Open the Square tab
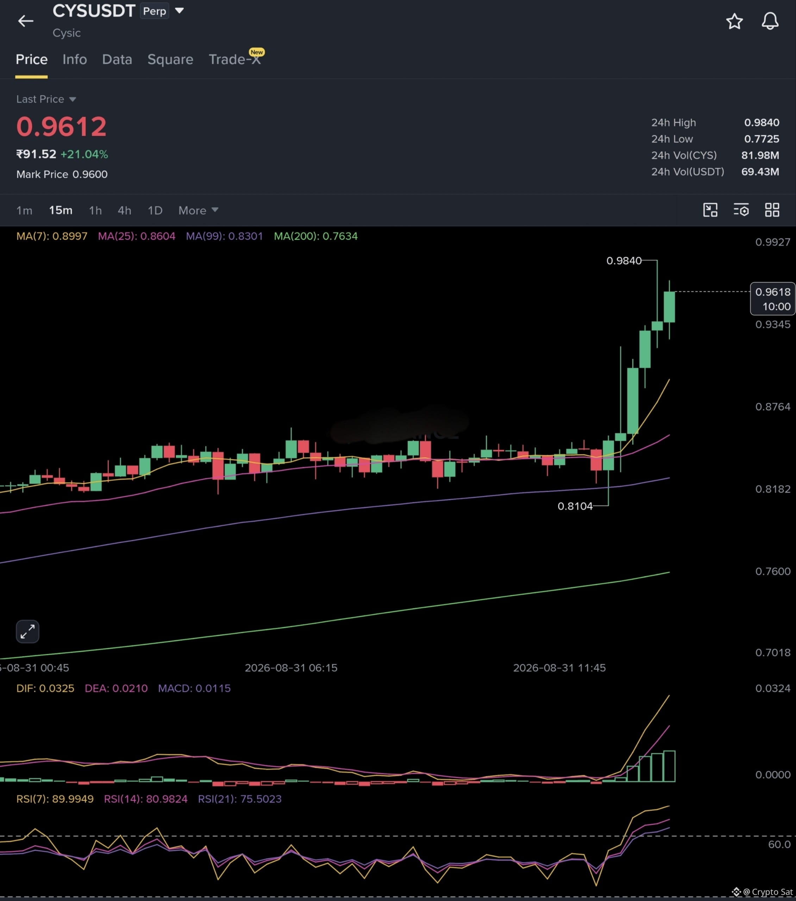The height and width of the screenshot is (901, 796). 170,59
